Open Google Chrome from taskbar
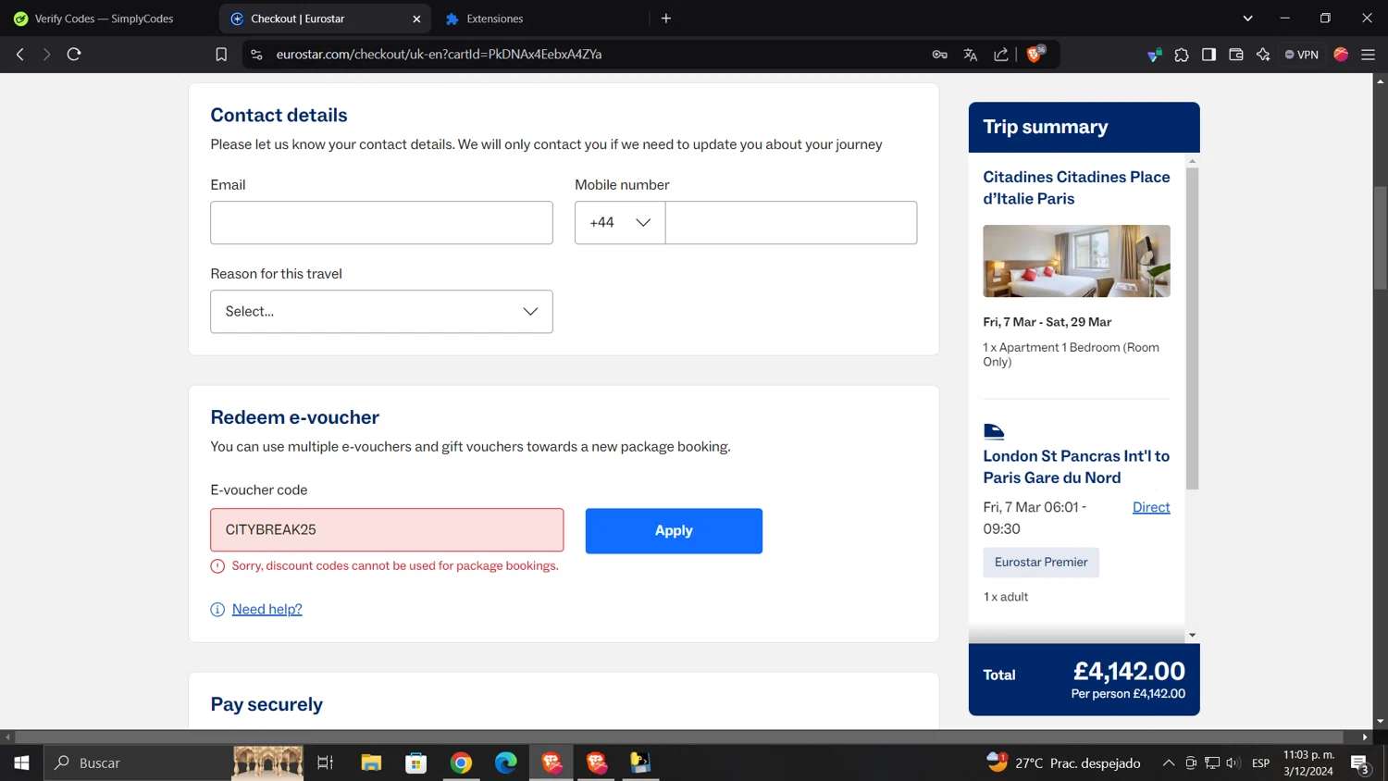1388x781 pixels. point(461,762)
